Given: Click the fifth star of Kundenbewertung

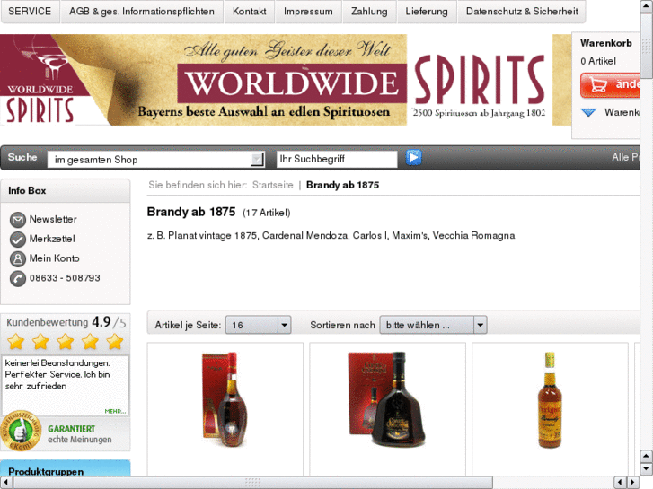Looking at the screenshot, I should (115, 342).
